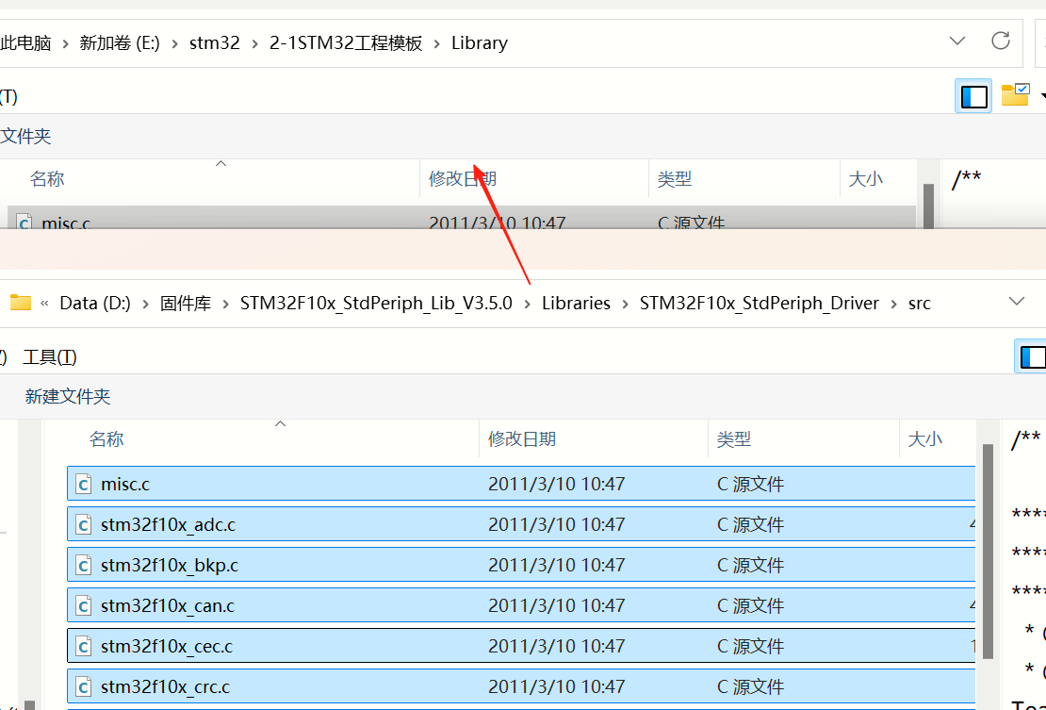Viewport: 1046px width, 710px height.
Task: Sort bottom window by 名称 column
Action: click(x=106, y=439)
